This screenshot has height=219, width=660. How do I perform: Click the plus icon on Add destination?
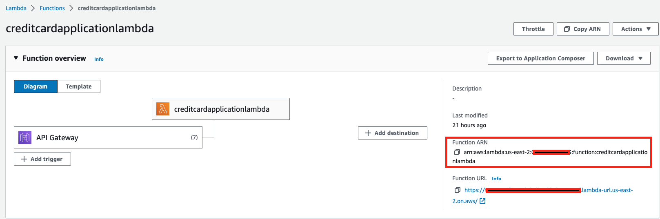(x=368, y=133)
